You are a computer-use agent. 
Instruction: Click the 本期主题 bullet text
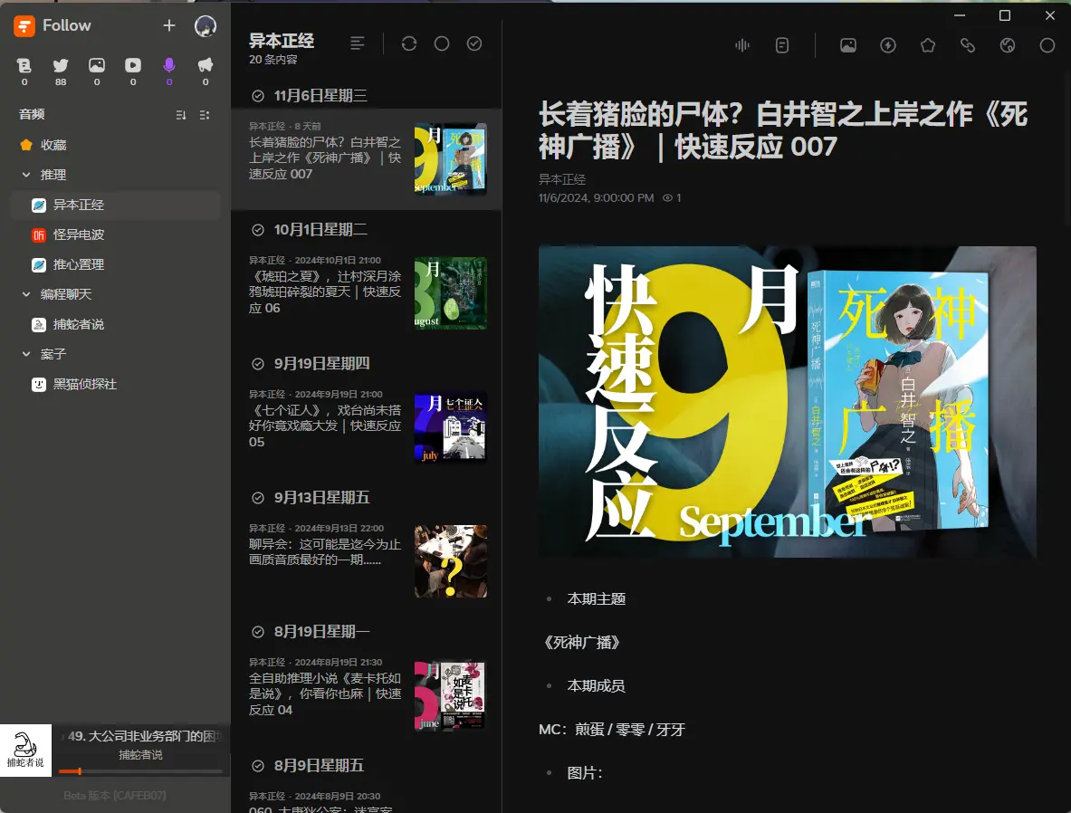click(x=597, y=599)
